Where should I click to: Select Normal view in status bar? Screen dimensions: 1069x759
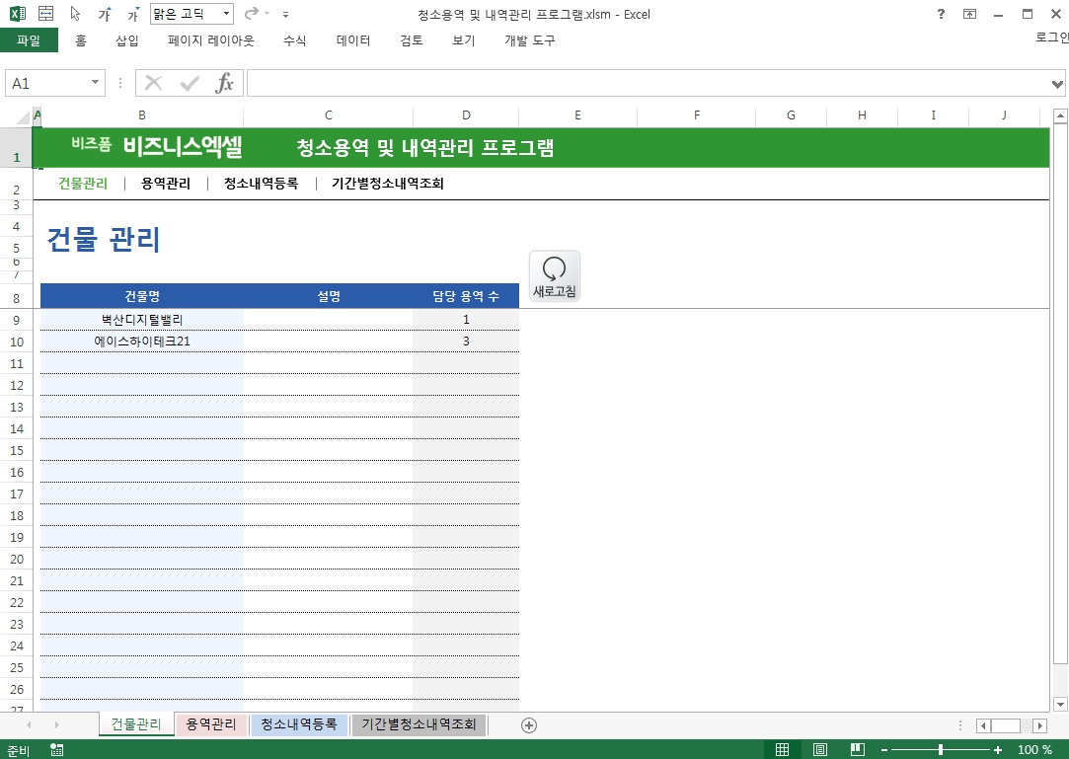coord(782,750)
